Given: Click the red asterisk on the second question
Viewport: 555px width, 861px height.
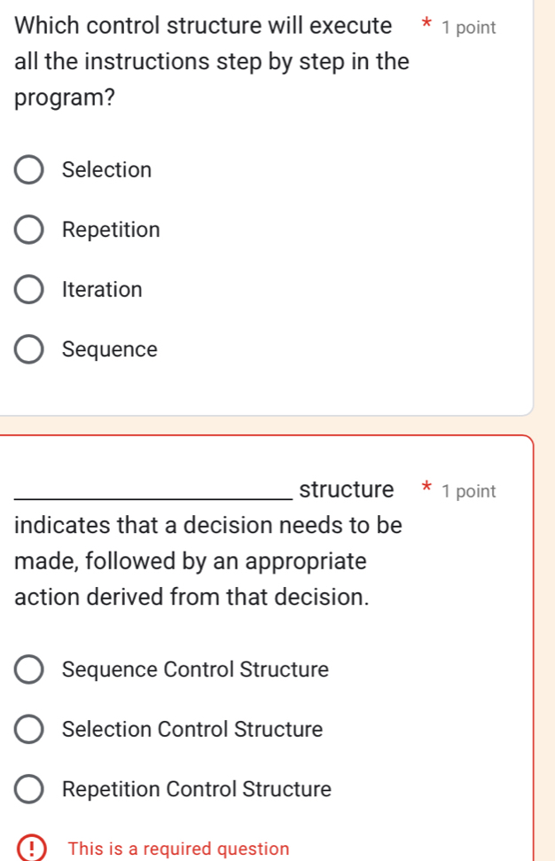Looking at the screenshot, I should (426, 489).
